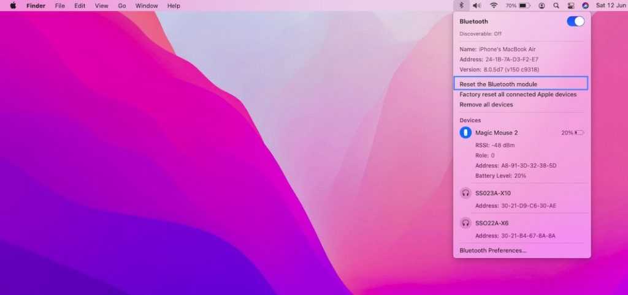
Task: Open the Go menu in Finder
Action: 122,6
